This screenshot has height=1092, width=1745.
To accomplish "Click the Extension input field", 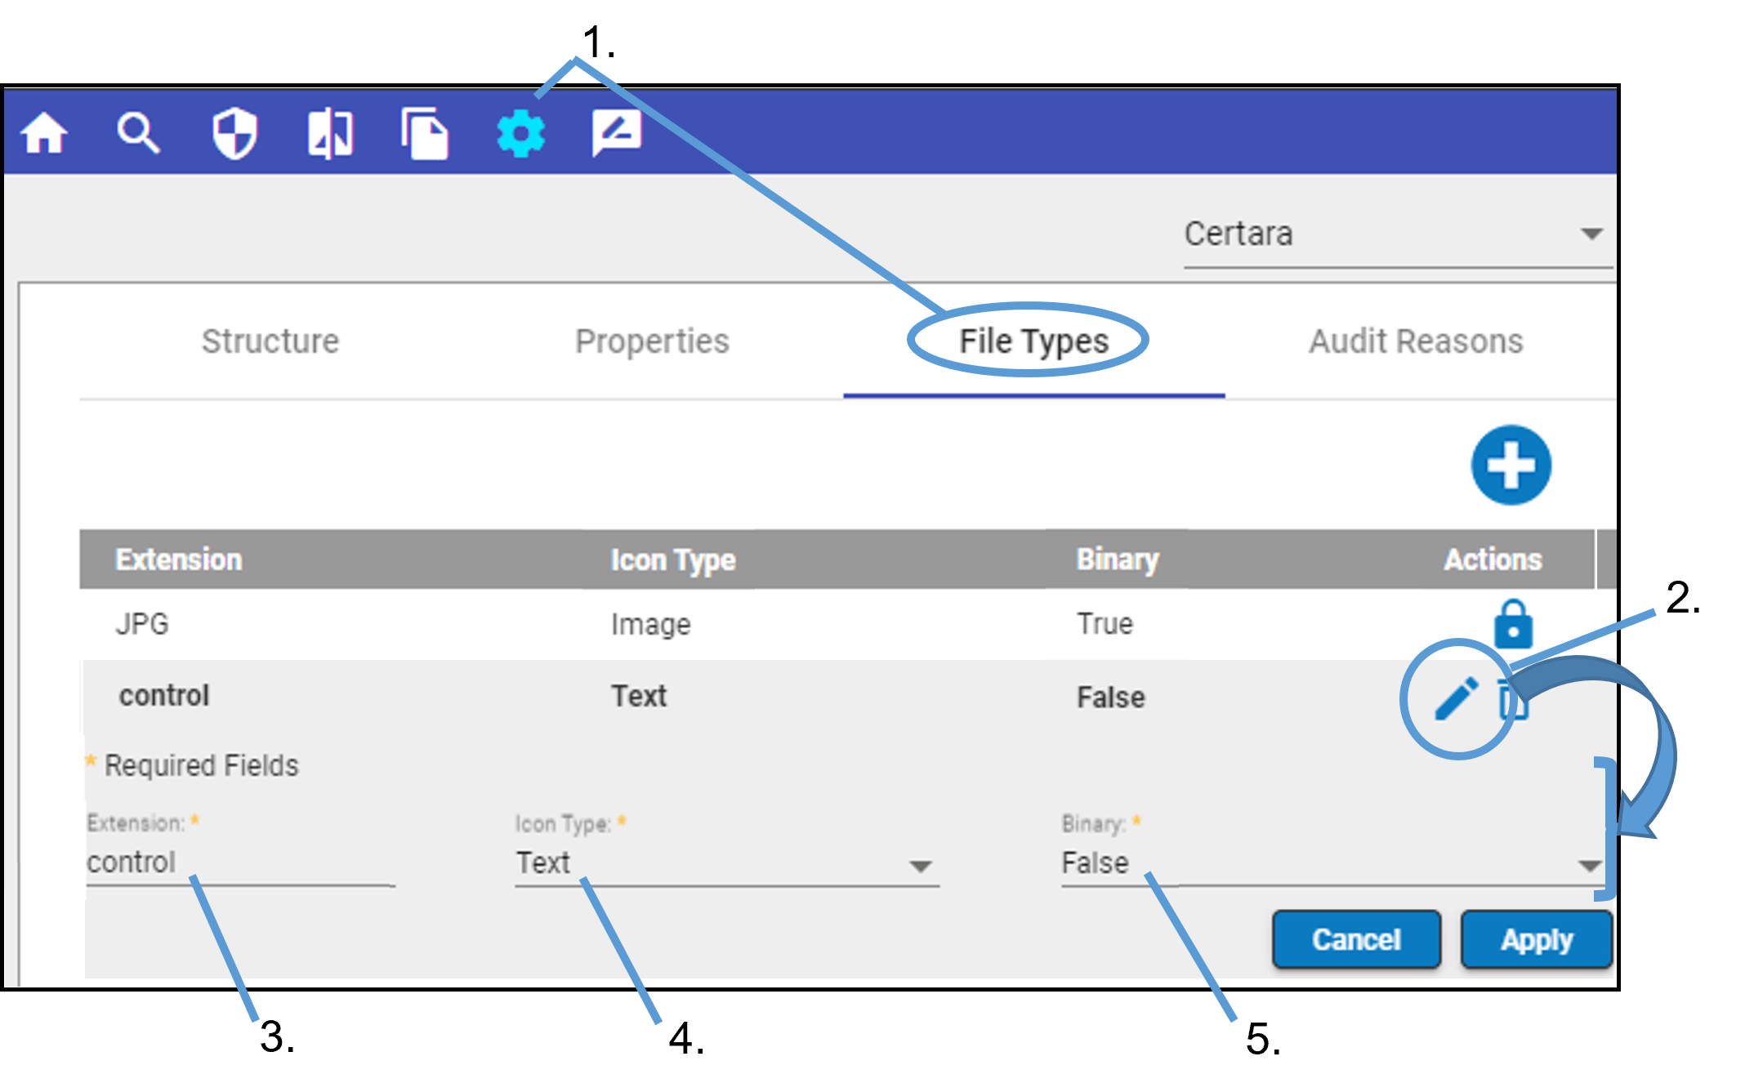I will [x=237, y=863].
